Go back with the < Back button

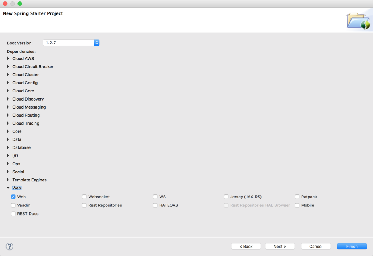pos(246,247)
